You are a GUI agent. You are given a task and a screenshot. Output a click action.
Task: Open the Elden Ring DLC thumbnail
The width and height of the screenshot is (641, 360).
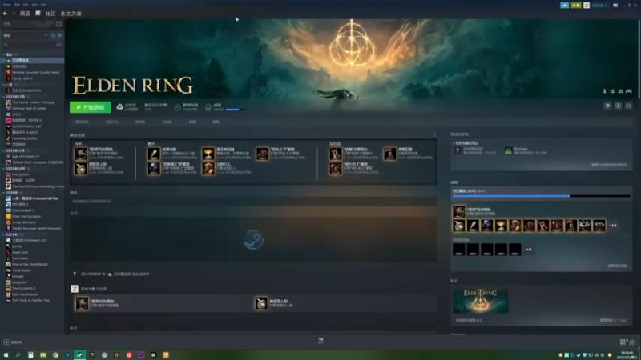[x=480, y=301]
